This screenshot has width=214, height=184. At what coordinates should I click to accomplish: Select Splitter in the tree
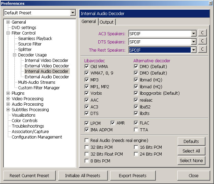[25, 50]
